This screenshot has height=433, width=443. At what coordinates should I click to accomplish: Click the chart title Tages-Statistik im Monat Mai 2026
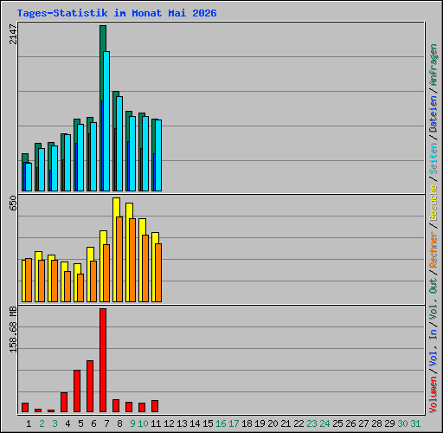pos(117,13)
